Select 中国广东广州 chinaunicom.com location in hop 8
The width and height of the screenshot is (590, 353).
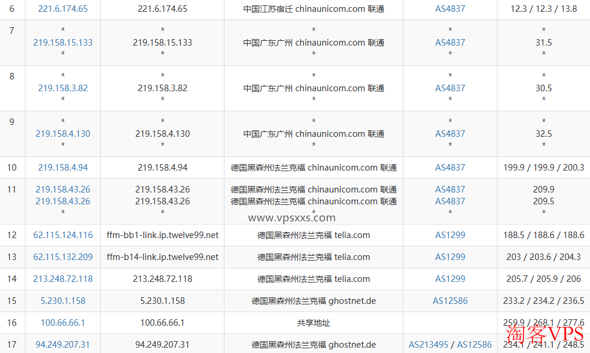[313, 88]
